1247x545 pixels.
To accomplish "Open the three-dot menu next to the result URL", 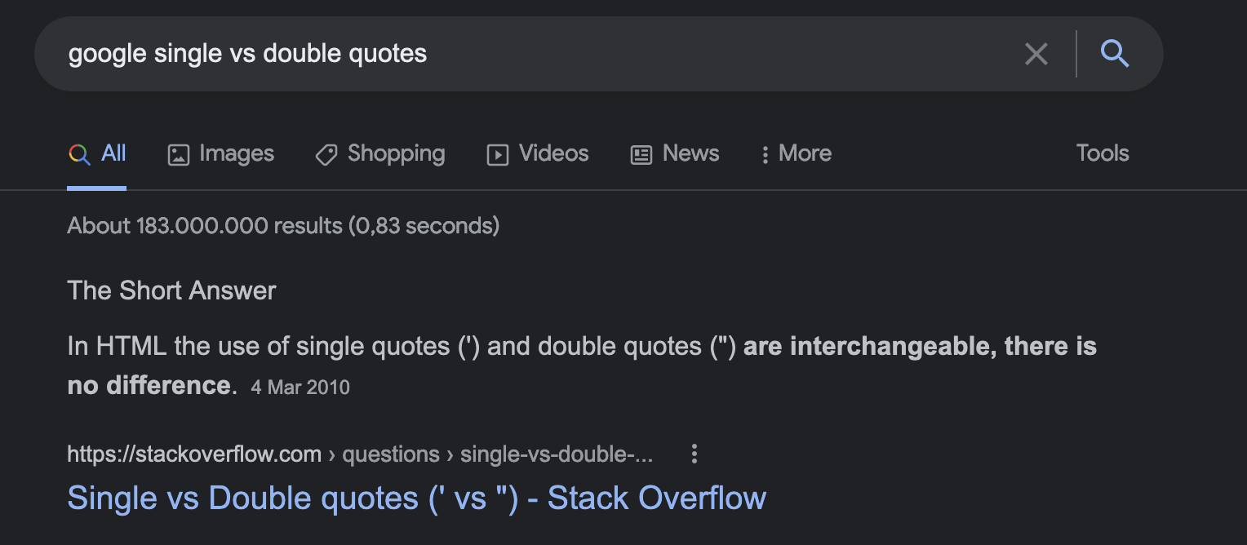I will coord(694,454).
